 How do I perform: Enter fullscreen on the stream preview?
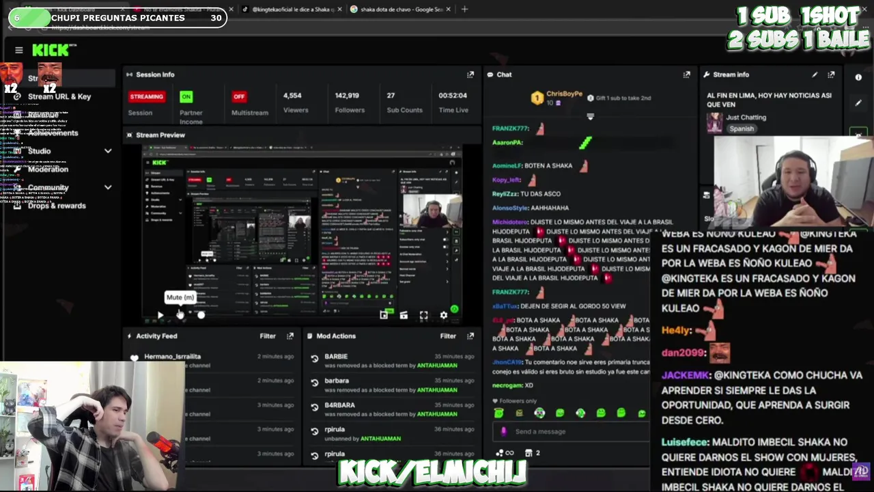click(x=424, y=315)
